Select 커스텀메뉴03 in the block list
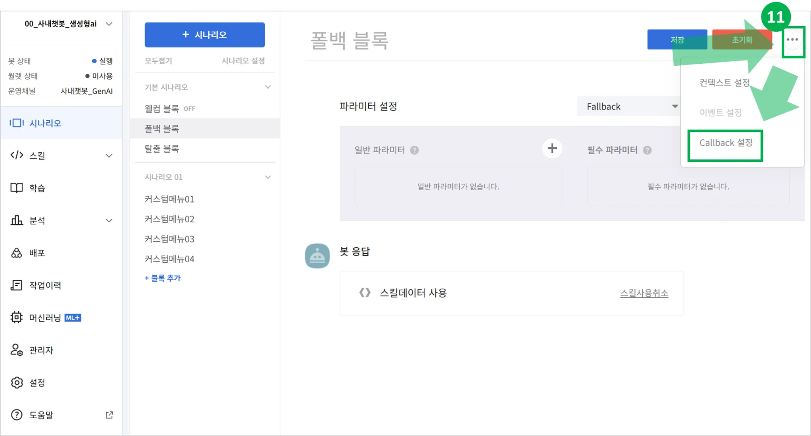The width and height of the screenshot is (811, 436). pos(169,239)
